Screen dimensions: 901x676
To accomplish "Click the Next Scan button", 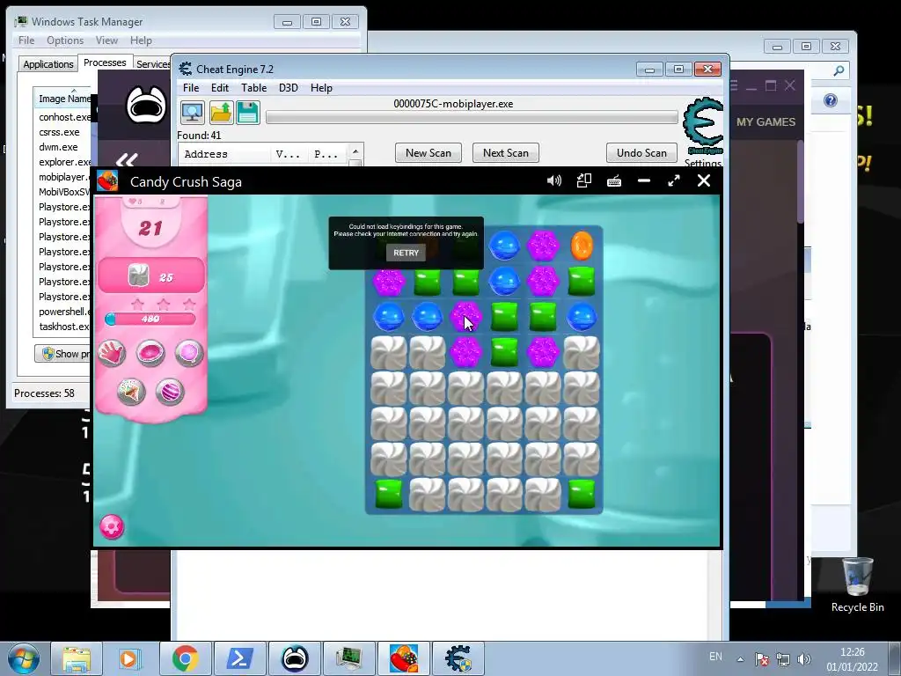I will [x=506, y=153].
